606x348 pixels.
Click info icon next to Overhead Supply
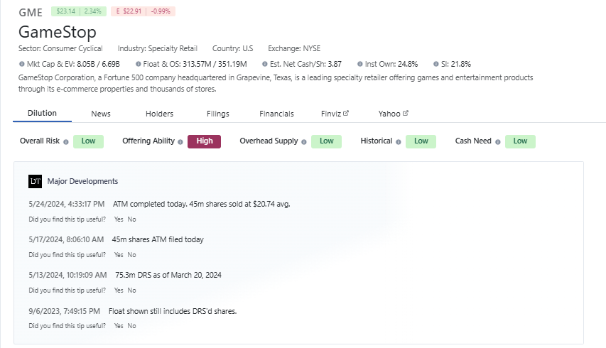pos(304,141)
